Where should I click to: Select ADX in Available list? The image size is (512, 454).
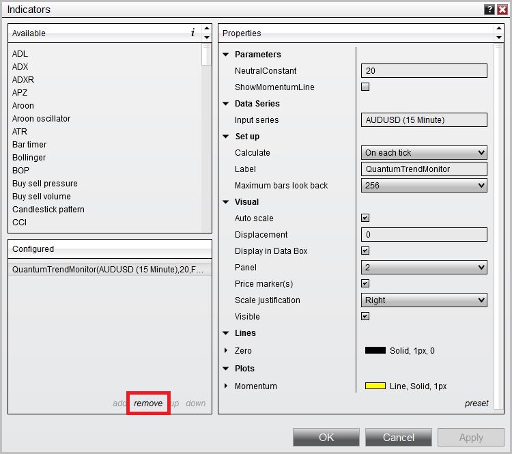point(20,67)
